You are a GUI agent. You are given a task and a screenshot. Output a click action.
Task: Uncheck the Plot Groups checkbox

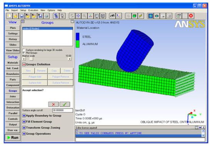(x=24, y=53)
